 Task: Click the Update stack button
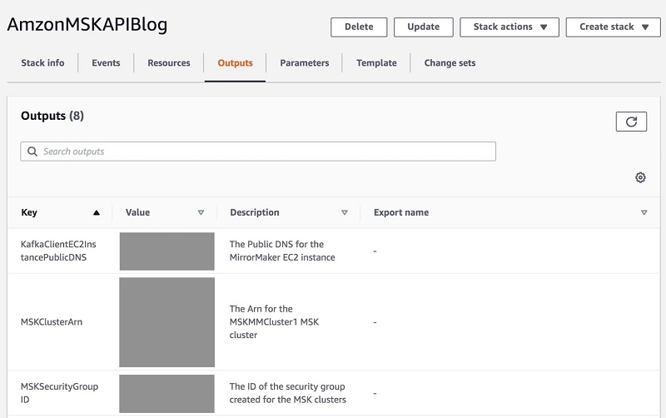point(423,27)
